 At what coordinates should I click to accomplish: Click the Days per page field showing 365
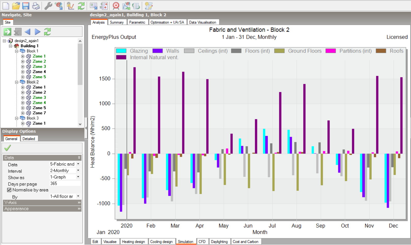[x=65, y=183]
